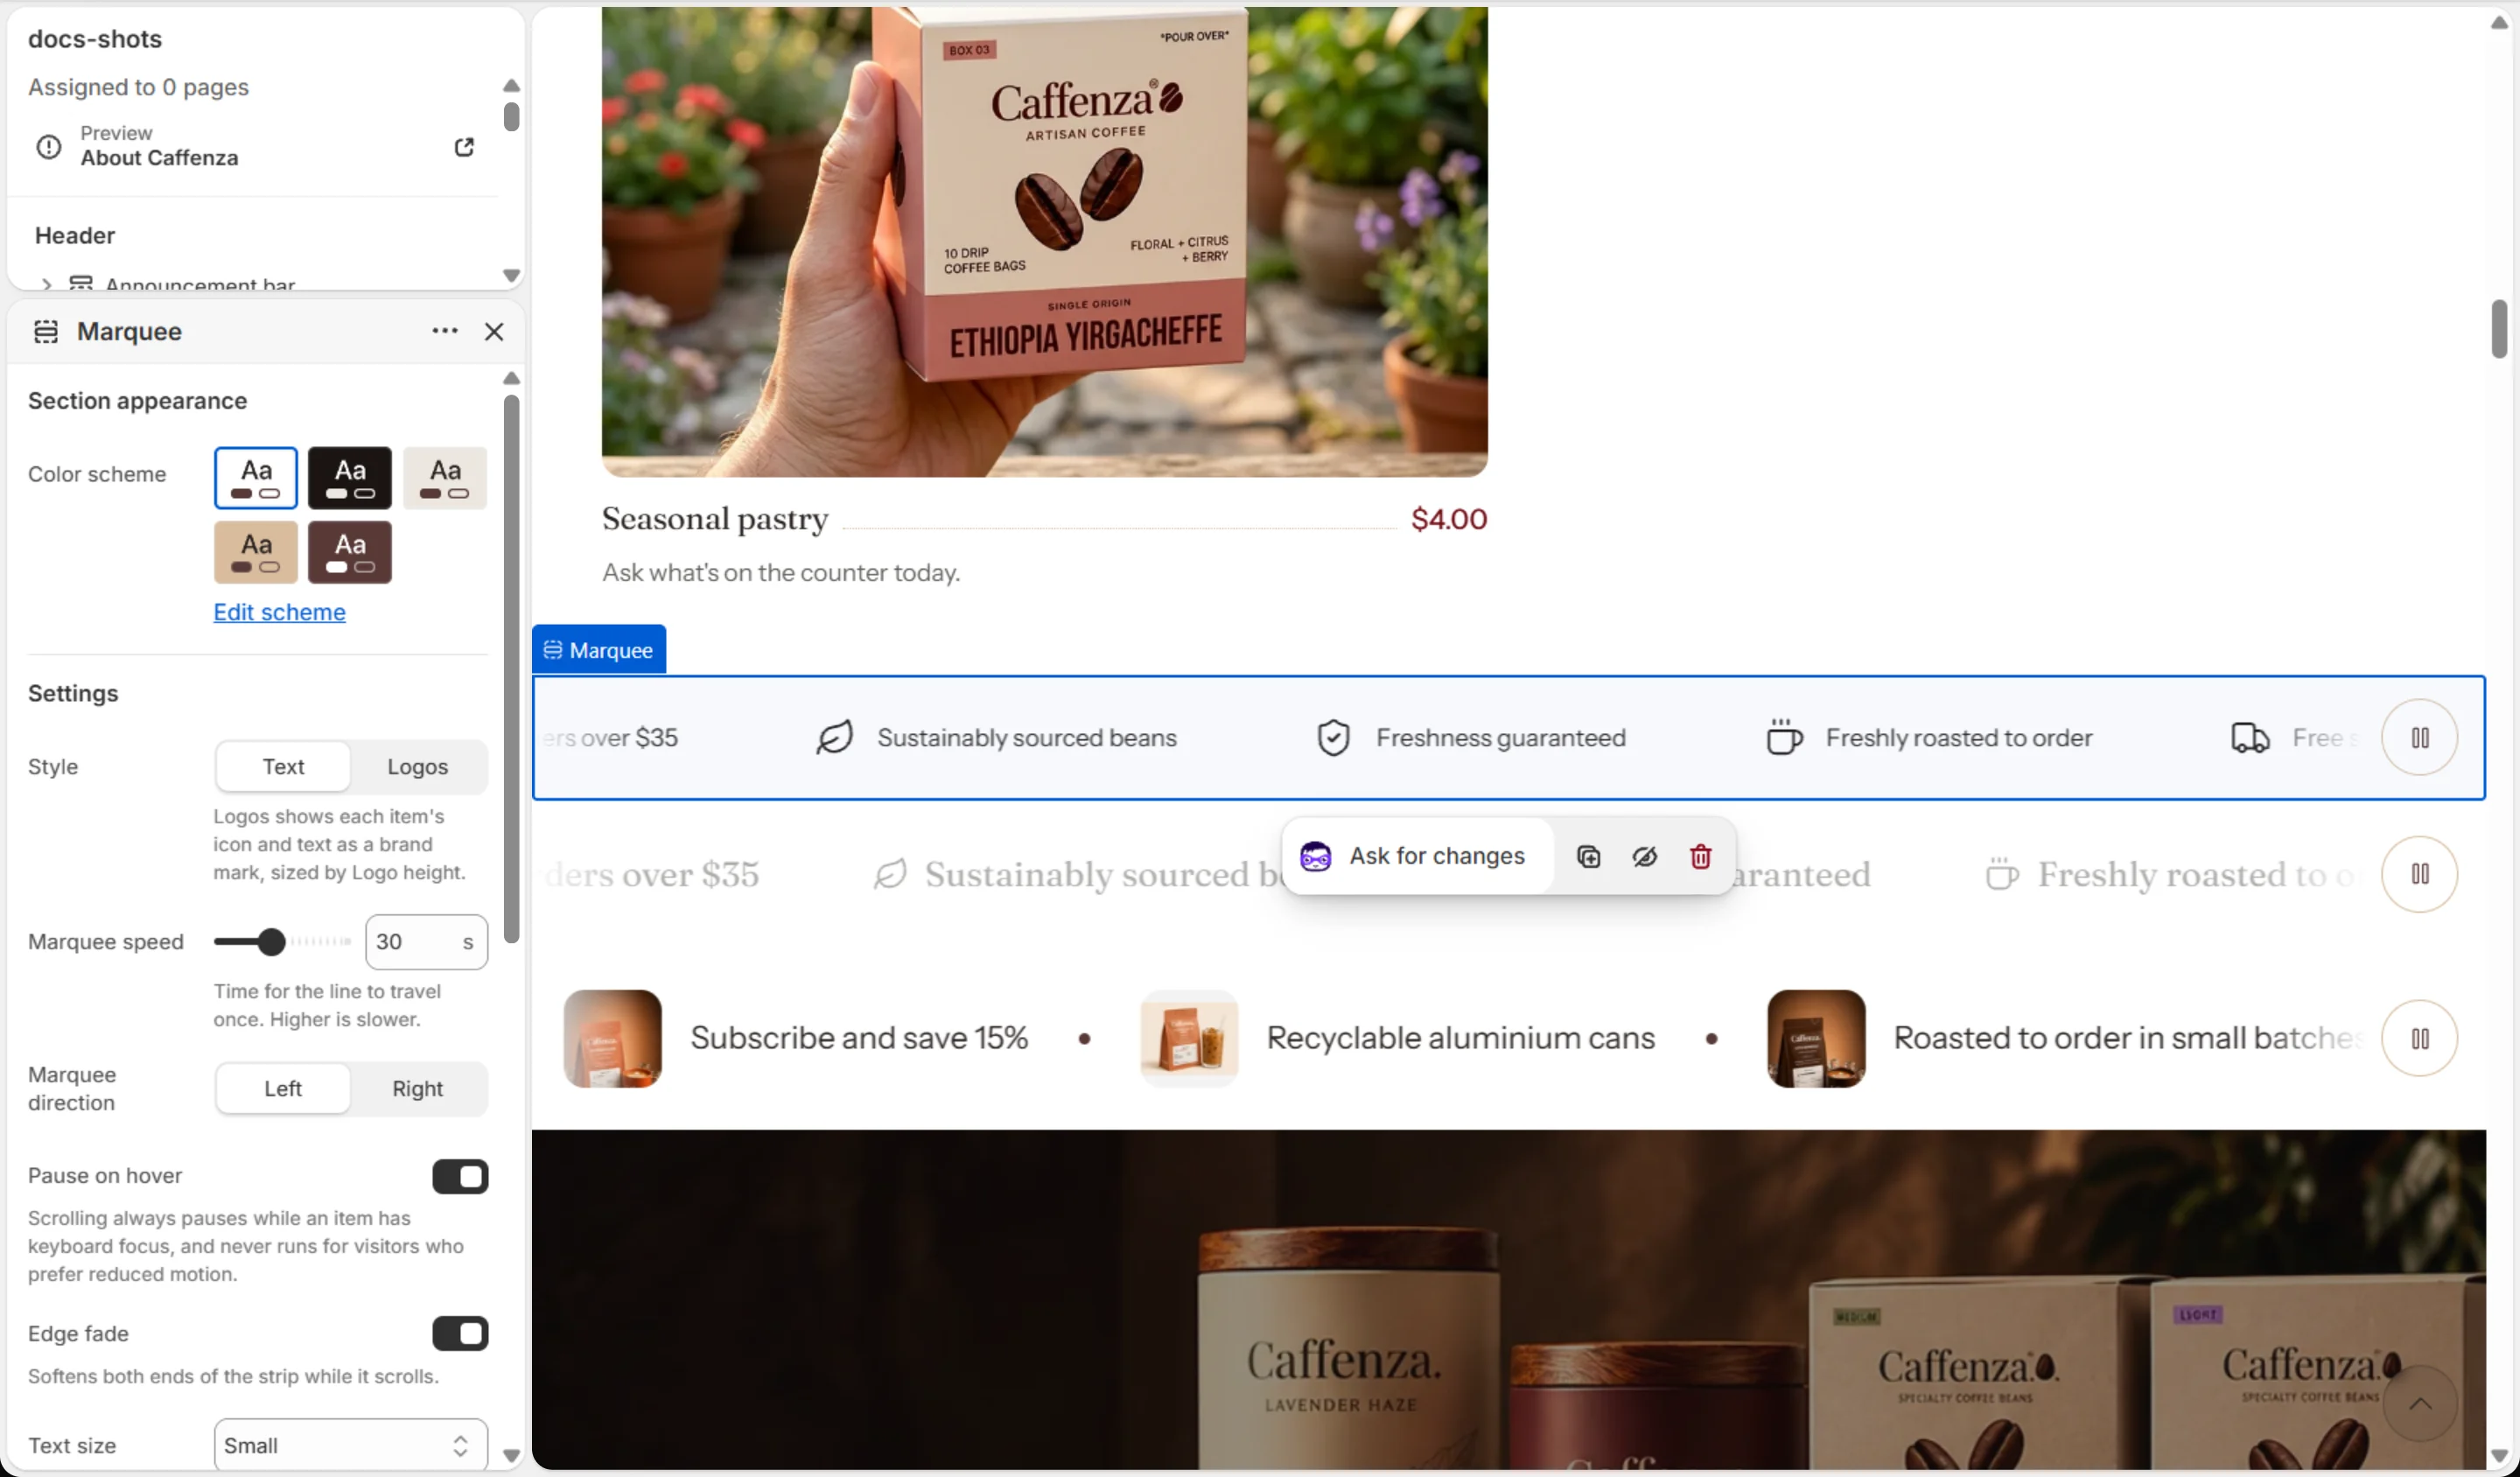Set marquee Style to Text
The height and width of the screenshot is (1477, 2520).
click(283, 767)
